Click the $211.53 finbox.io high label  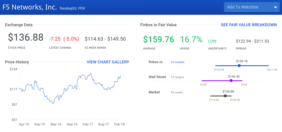tap(272, 70)
